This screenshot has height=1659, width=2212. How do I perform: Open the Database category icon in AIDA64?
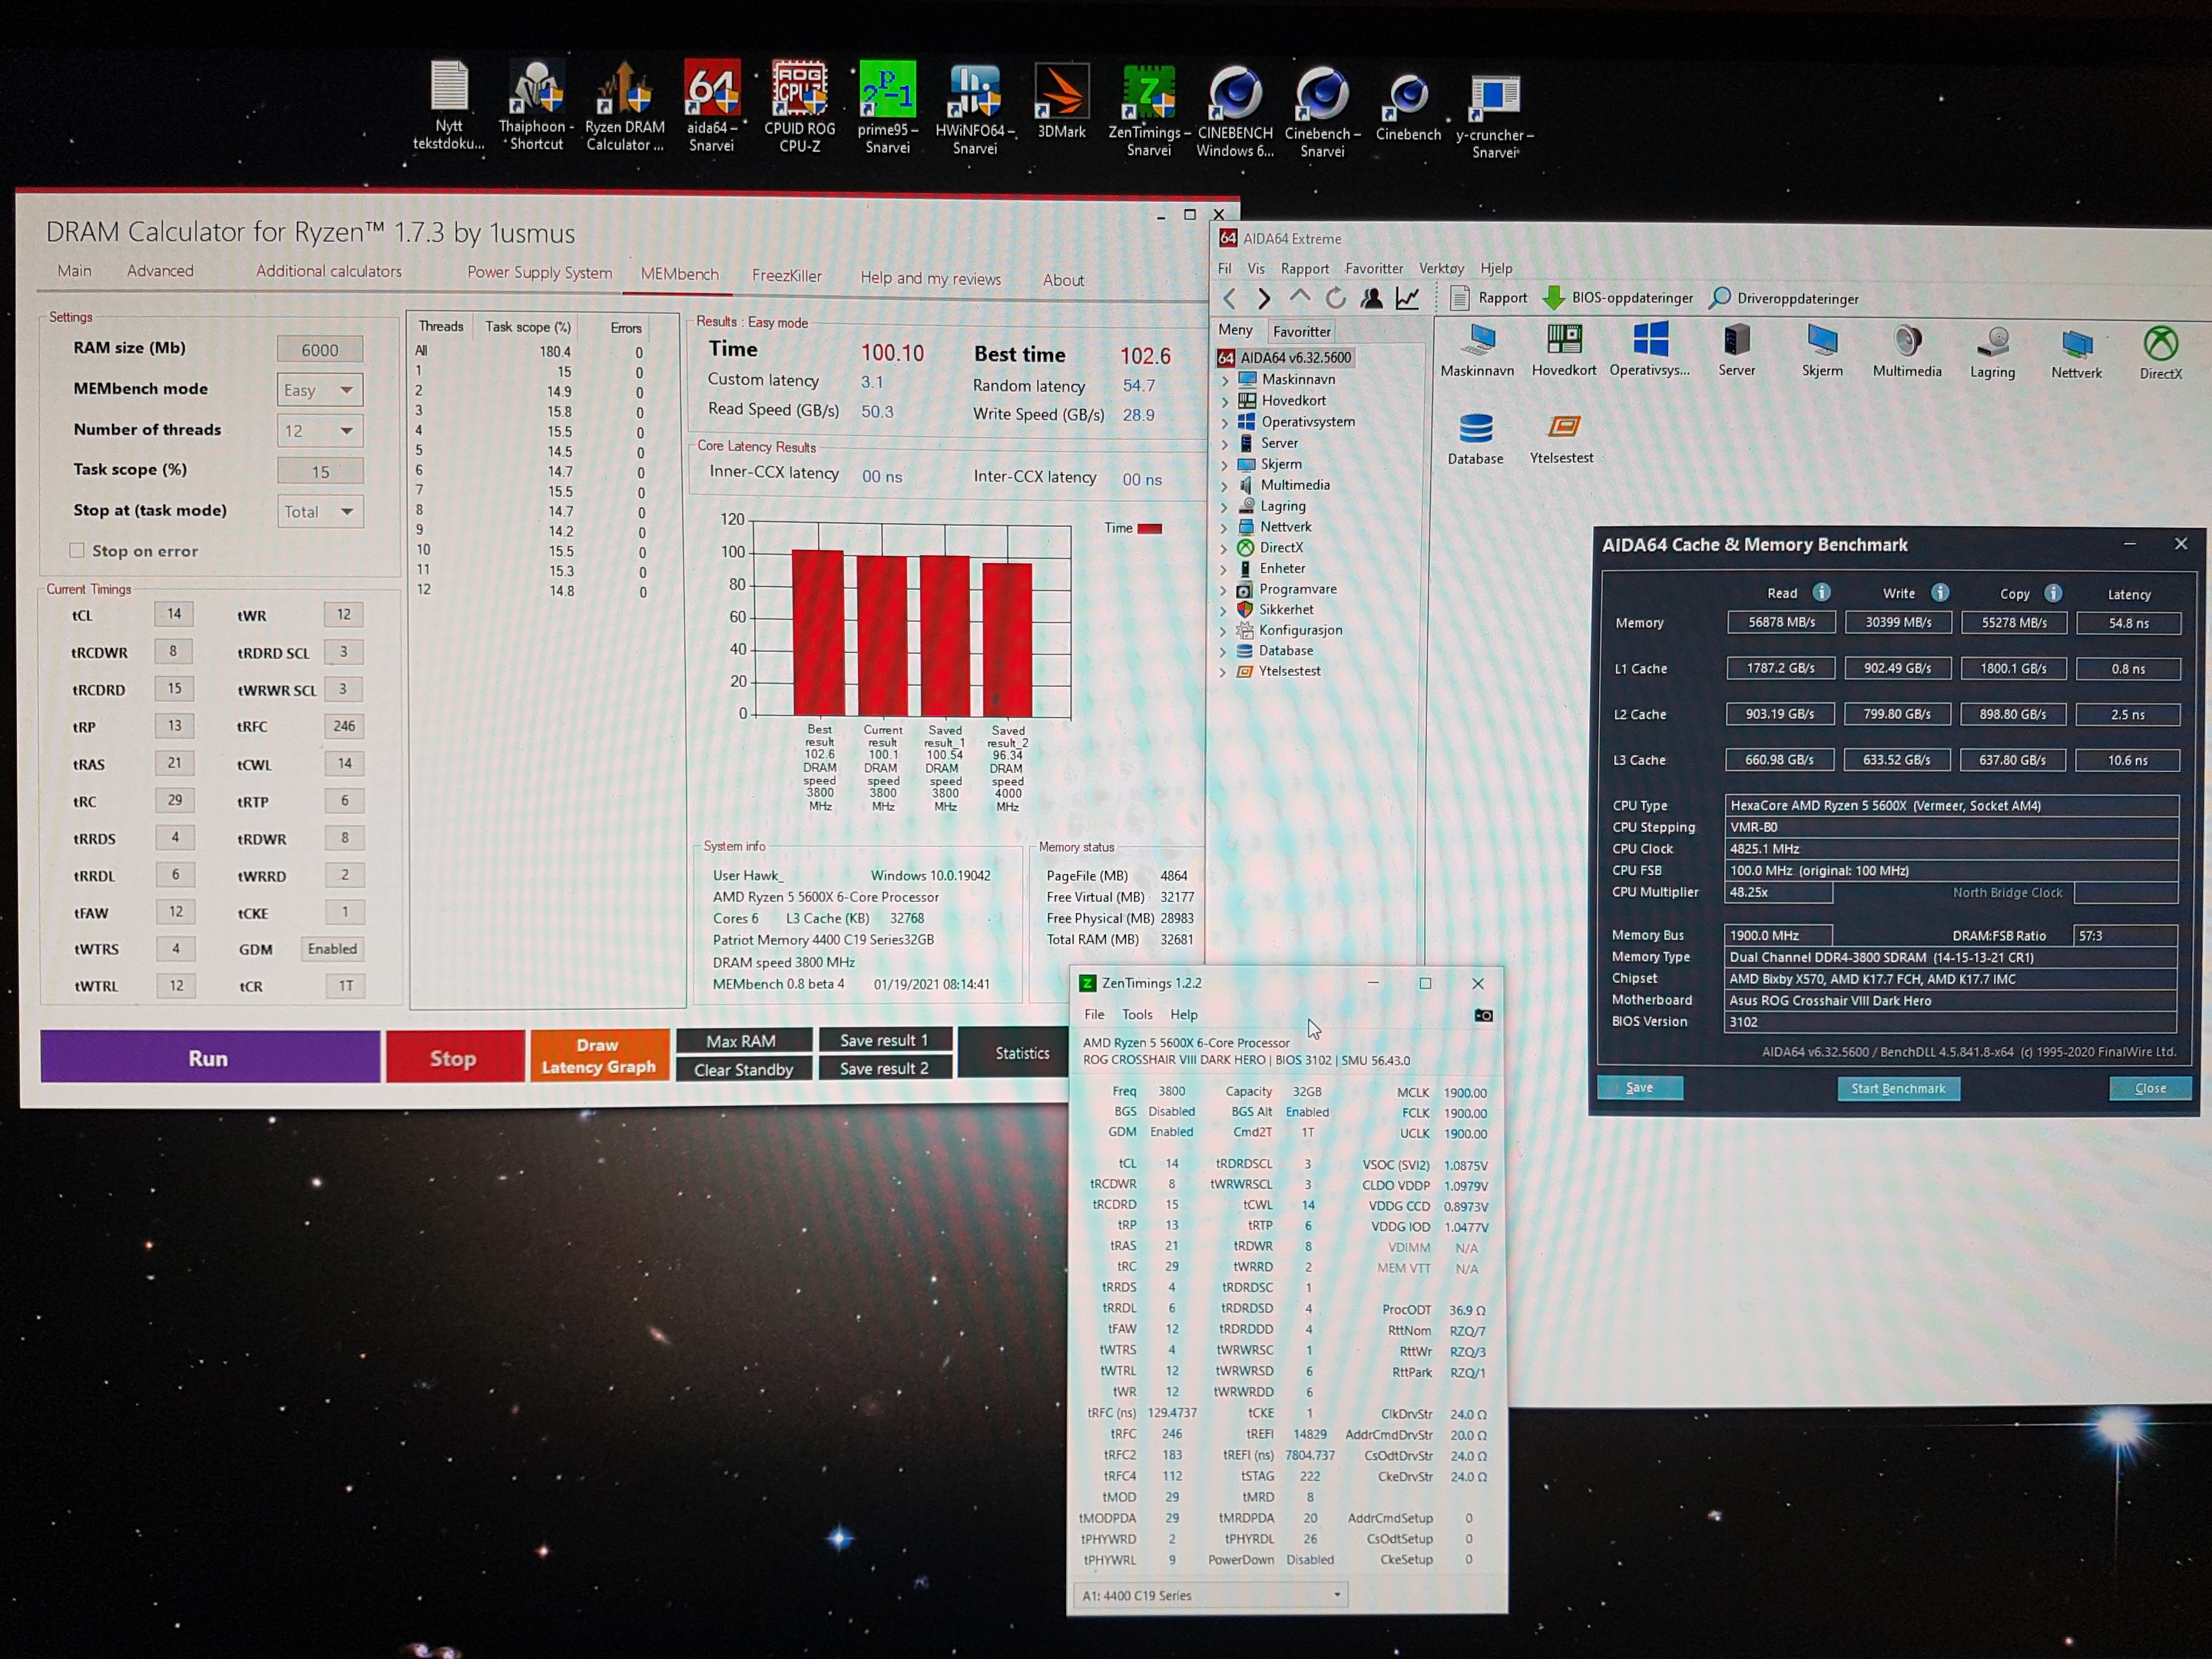1475,438
